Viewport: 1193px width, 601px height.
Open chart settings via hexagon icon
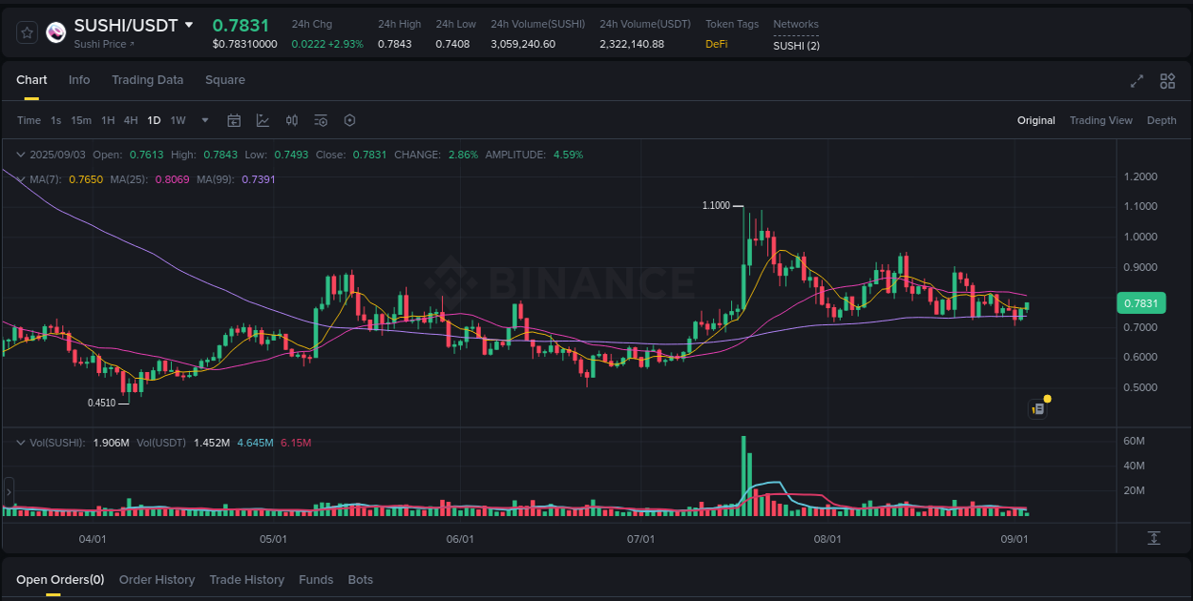[349, 120]
